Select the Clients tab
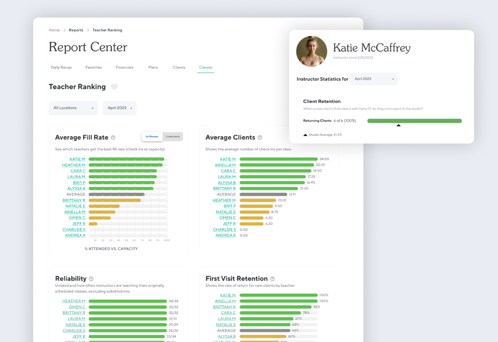Screen dimensions: 498x342 pos(179,67)
